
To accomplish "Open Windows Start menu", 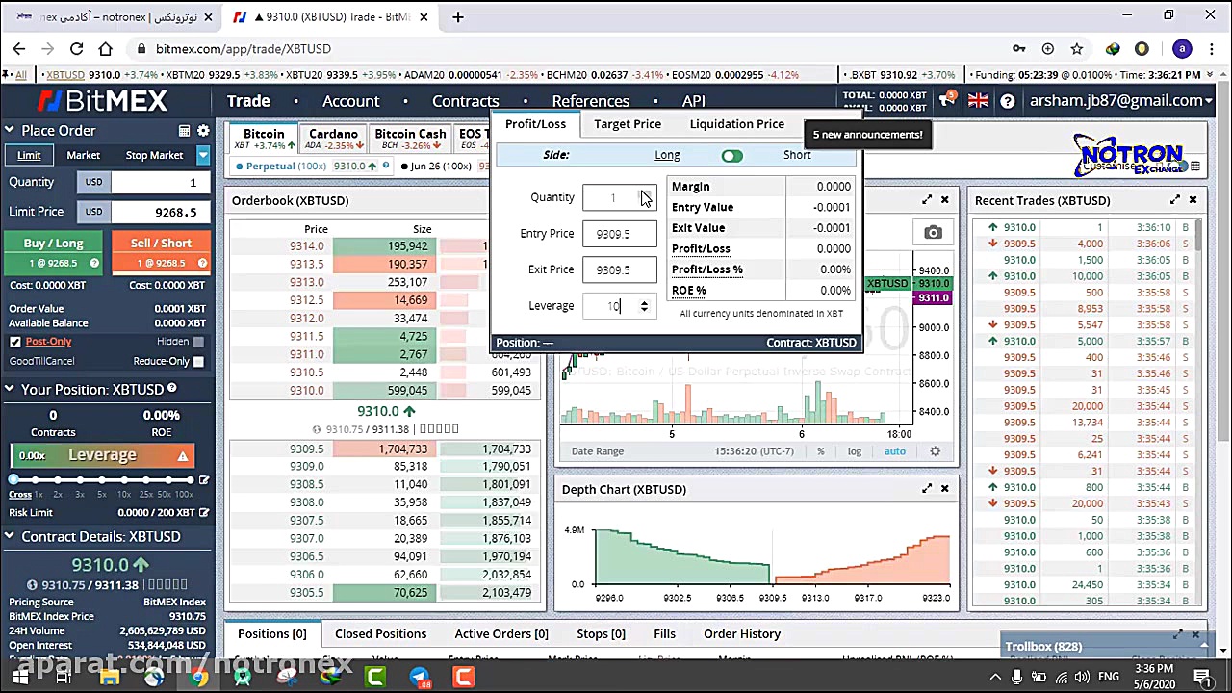I will tap(20, 677).
